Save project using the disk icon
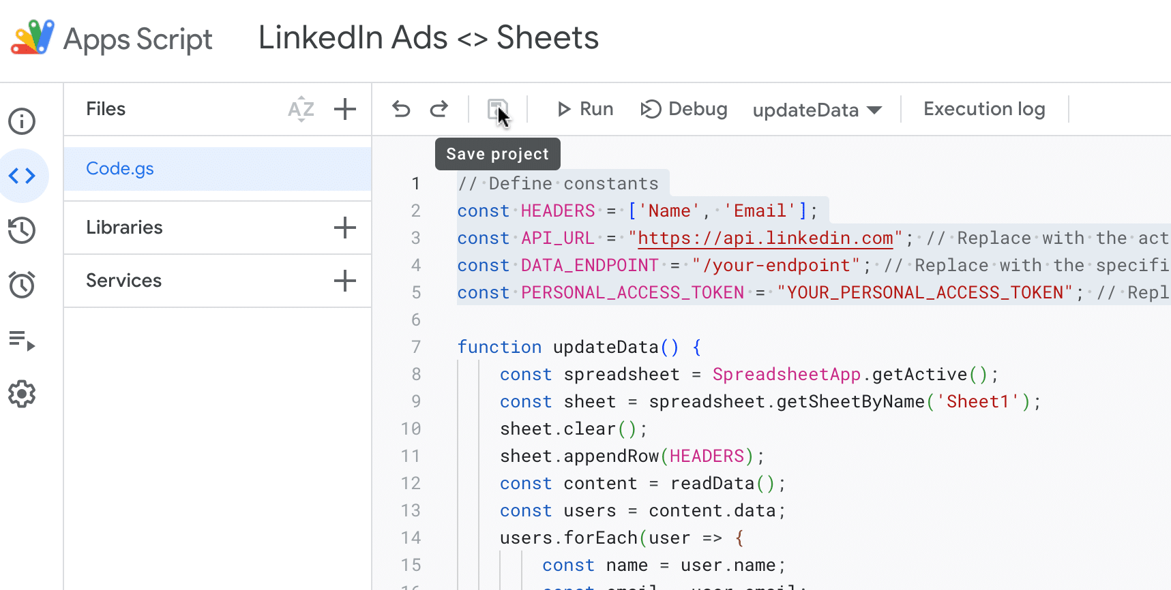 (x=498, y=110)
